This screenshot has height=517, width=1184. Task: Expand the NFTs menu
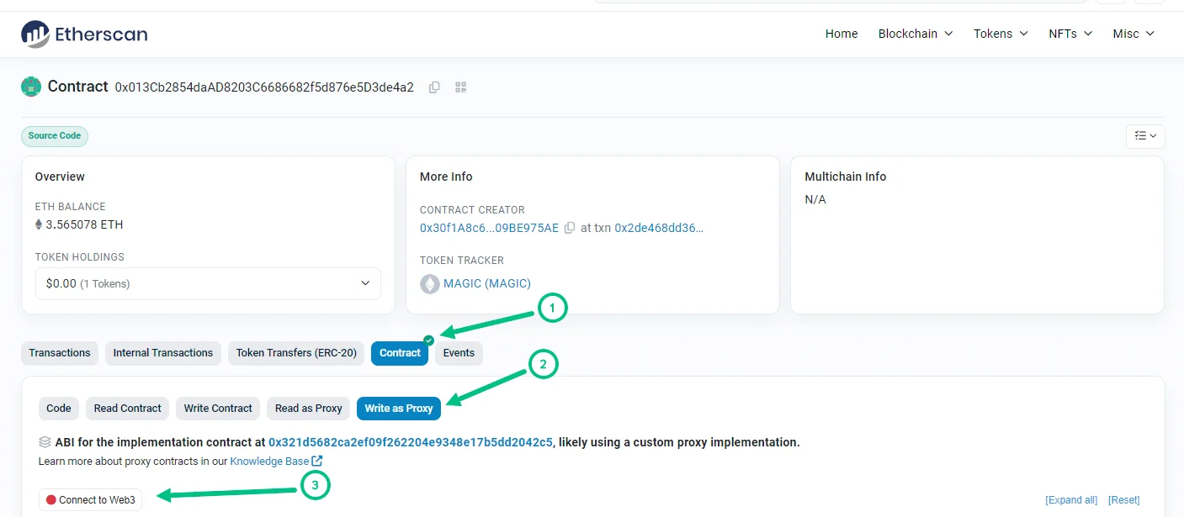tap(1070, 34)
